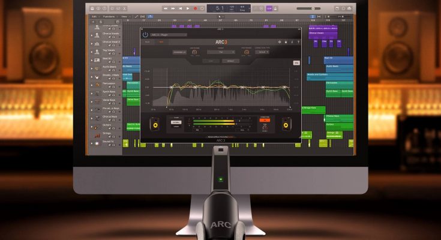Toggle the ARC 3 plugin power button
Image resolution: width=441 pixels, height=240 pixels.
(145, 35)
